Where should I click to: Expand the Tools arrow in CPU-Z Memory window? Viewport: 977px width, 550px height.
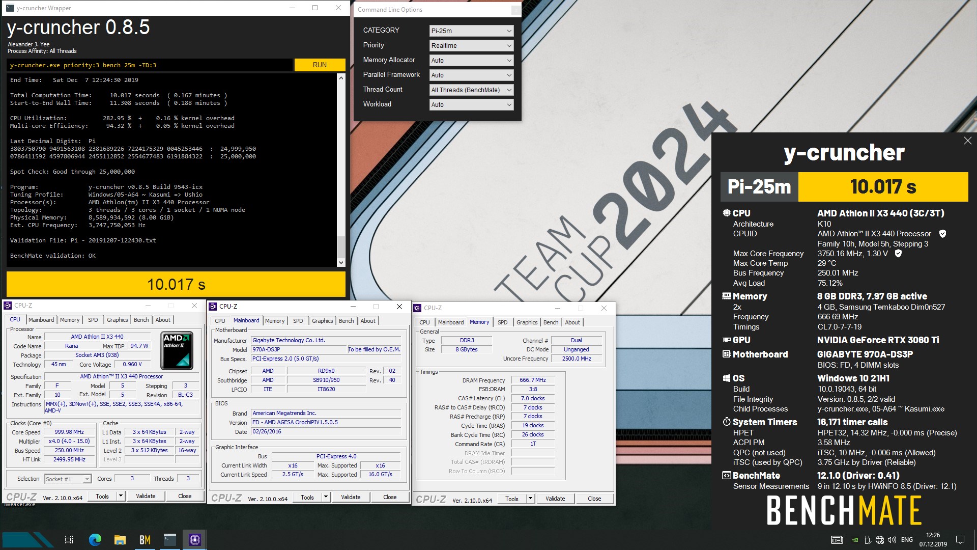(x=530, y=499)
